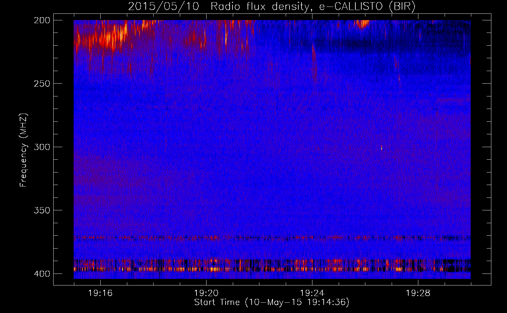The width and height of the screenshot is (507, 313).
Task: Click the isolated bright spot near 300 MHz
Action: pos(382,147)
